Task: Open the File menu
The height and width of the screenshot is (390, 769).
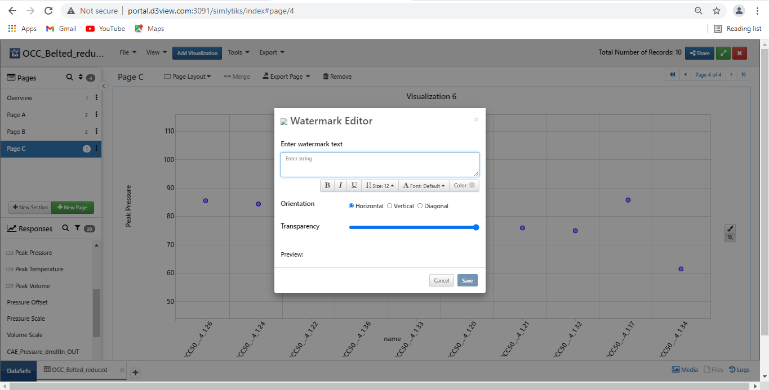Action: pos(128,52)
